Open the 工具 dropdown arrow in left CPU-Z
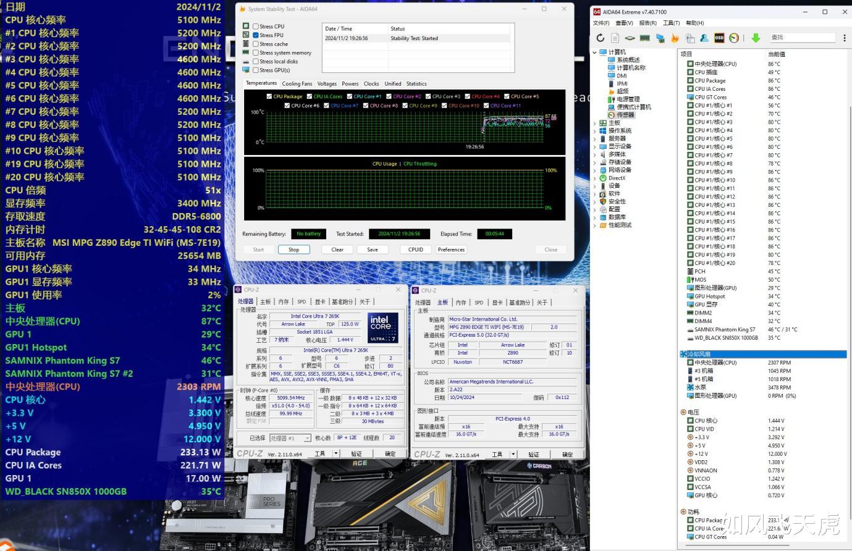This screenshot has width=852, height=551. pos(336,454)
